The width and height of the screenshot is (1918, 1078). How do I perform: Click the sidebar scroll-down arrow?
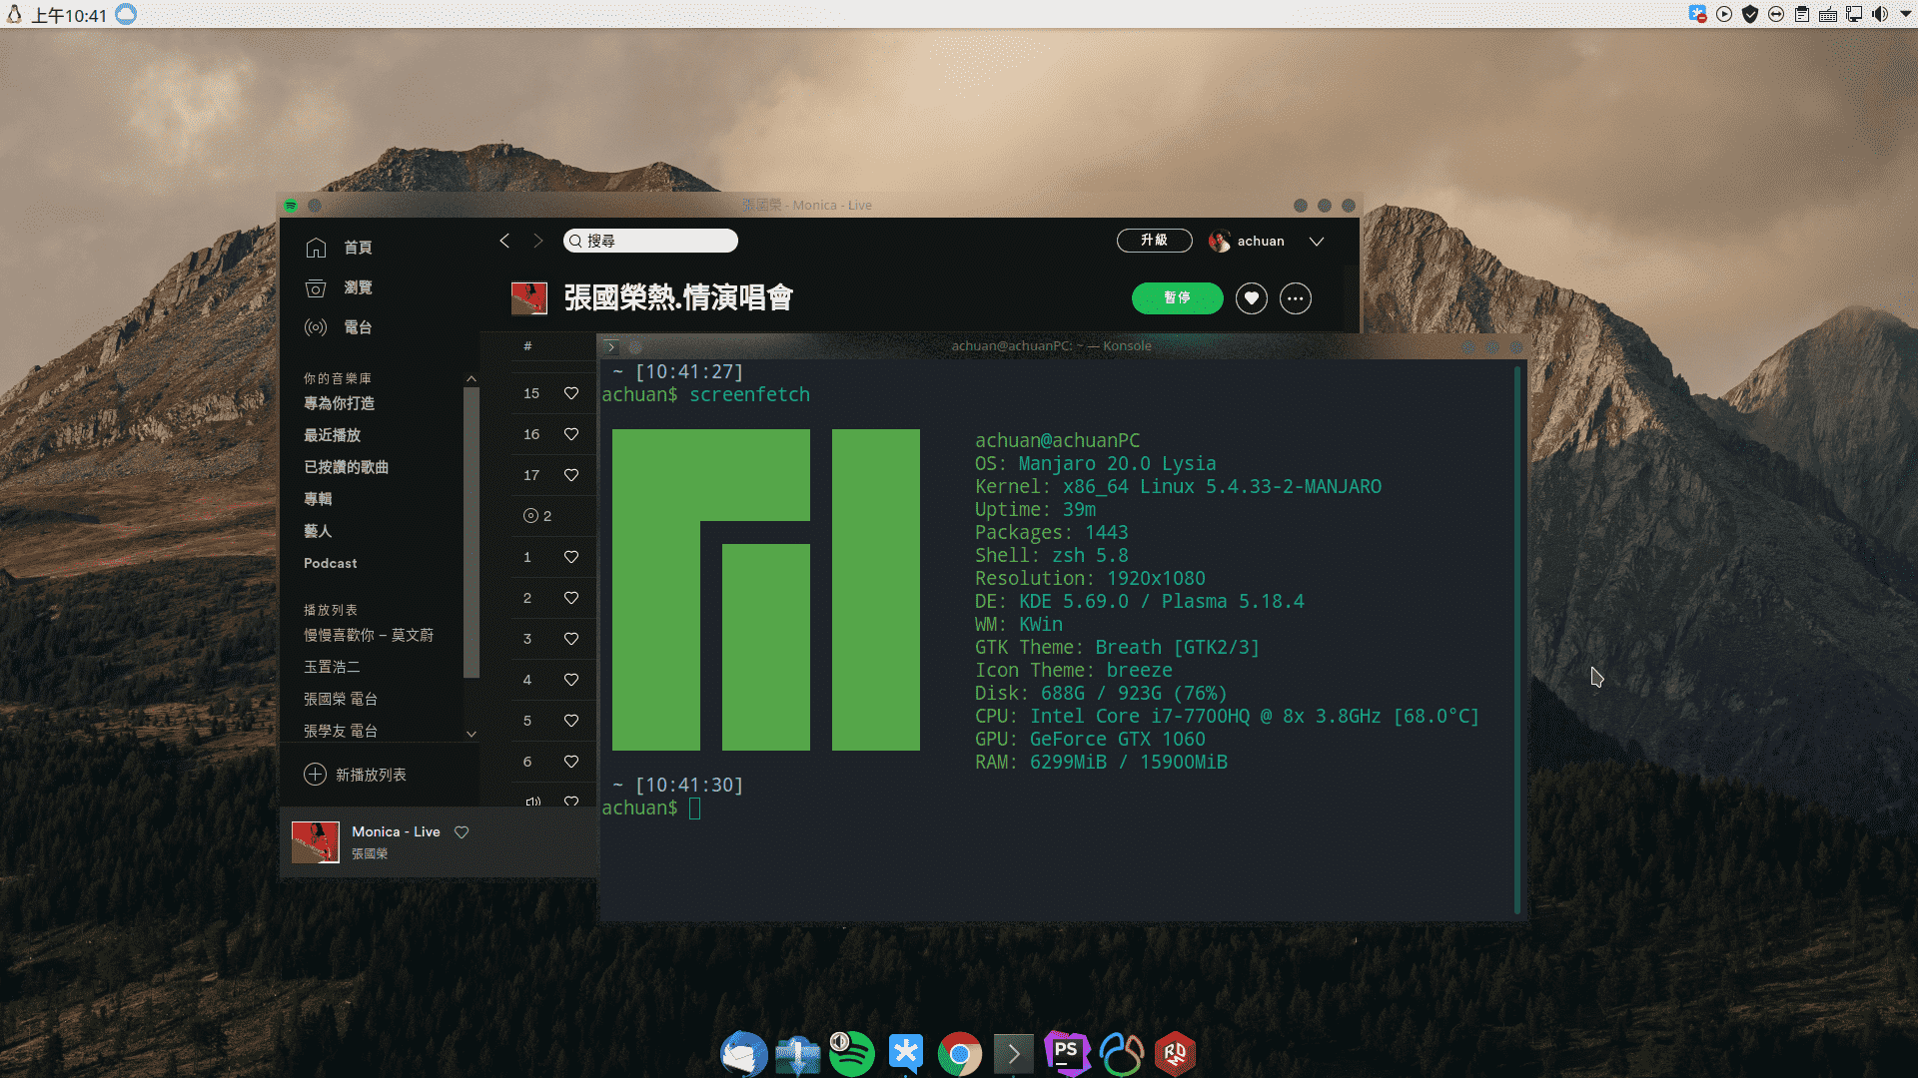(x=472, y=734)
